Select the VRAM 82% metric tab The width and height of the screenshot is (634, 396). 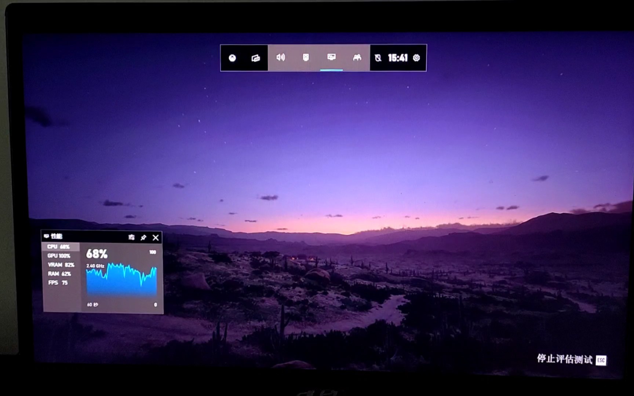coord(61,265)
